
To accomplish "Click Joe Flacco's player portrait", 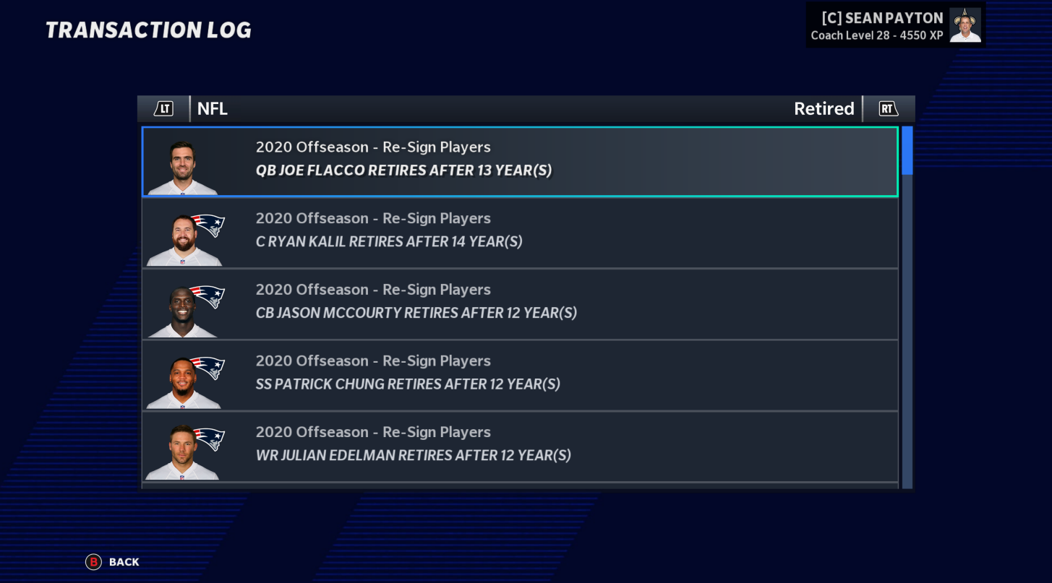I will 182,167.
